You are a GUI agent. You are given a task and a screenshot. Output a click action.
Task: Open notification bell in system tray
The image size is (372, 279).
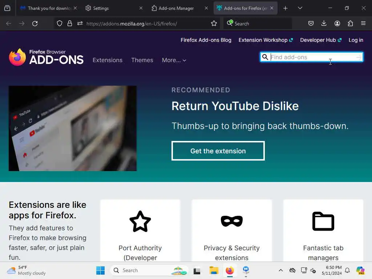347,270
